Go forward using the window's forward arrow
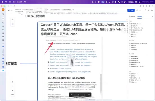155x101 pixels. point(11,6)
